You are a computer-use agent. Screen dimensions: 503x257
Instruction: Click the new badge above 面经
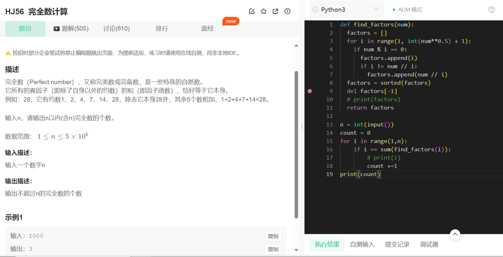(x=231, y=21)
